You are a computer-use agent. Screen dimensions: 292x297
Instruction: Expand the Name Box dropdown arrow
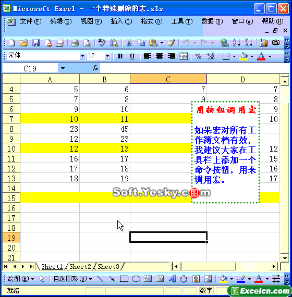point(63,68)
